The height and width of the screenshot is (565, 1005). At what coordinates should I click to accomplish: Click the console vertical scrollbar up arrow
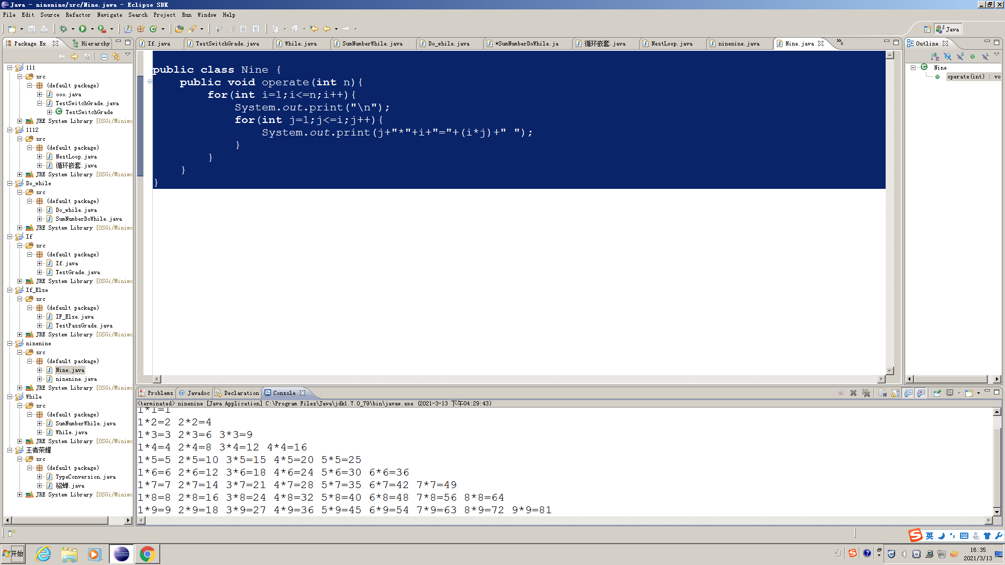[997, 412]
